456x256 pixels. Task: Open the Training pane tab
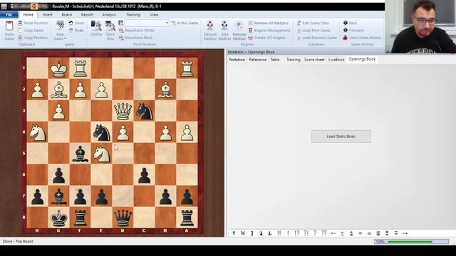[x=293, y=60]
